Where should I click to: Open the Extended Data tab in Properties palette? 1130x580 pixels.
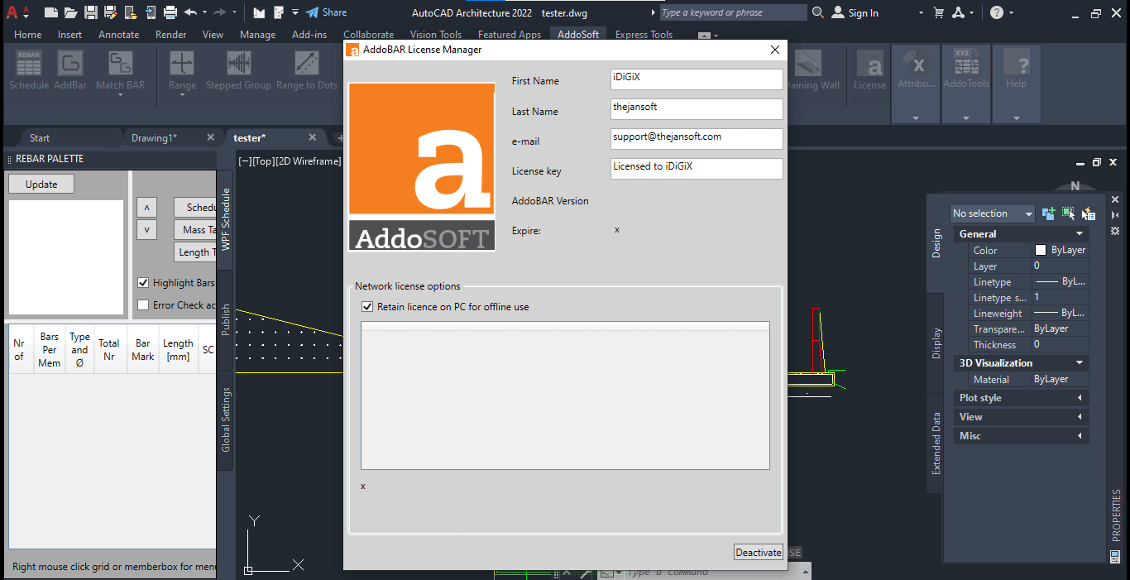(936, 443)
